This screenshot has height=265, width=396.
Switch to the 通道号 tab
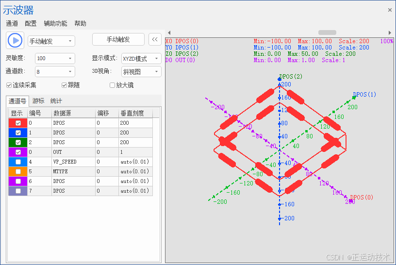click(x=17, y=101)
